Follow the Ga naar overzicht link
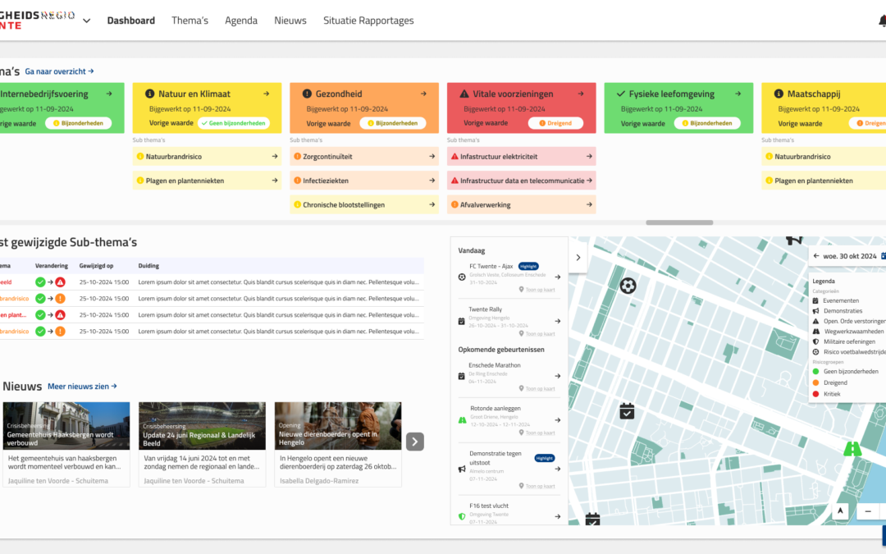886x554 pixels. pos(59,71)
